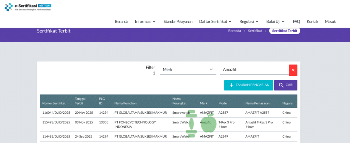The width and height of the screenshot is (350, 143).
Task: Click the red clear filter X button
Action: (x=293, y=70)
